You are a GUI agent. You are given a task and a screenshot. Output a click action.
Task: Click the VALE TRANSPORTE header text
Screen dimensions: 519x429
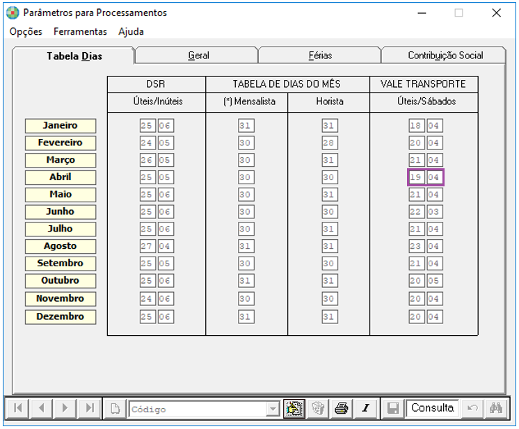tap(423, 84)
